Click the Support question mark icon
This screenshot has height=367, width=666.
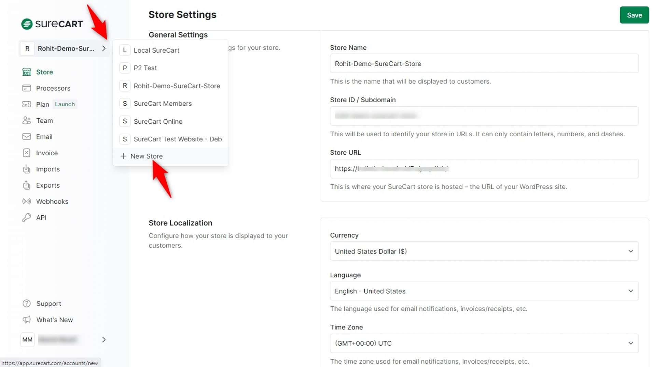(27, 304)
